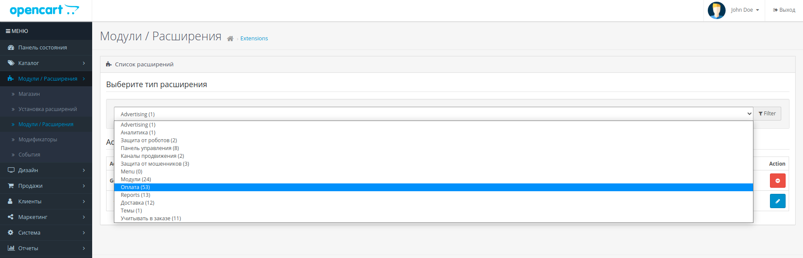
Task: Open Модификаторы in the sidebar submenu
Action: [38, 140]
